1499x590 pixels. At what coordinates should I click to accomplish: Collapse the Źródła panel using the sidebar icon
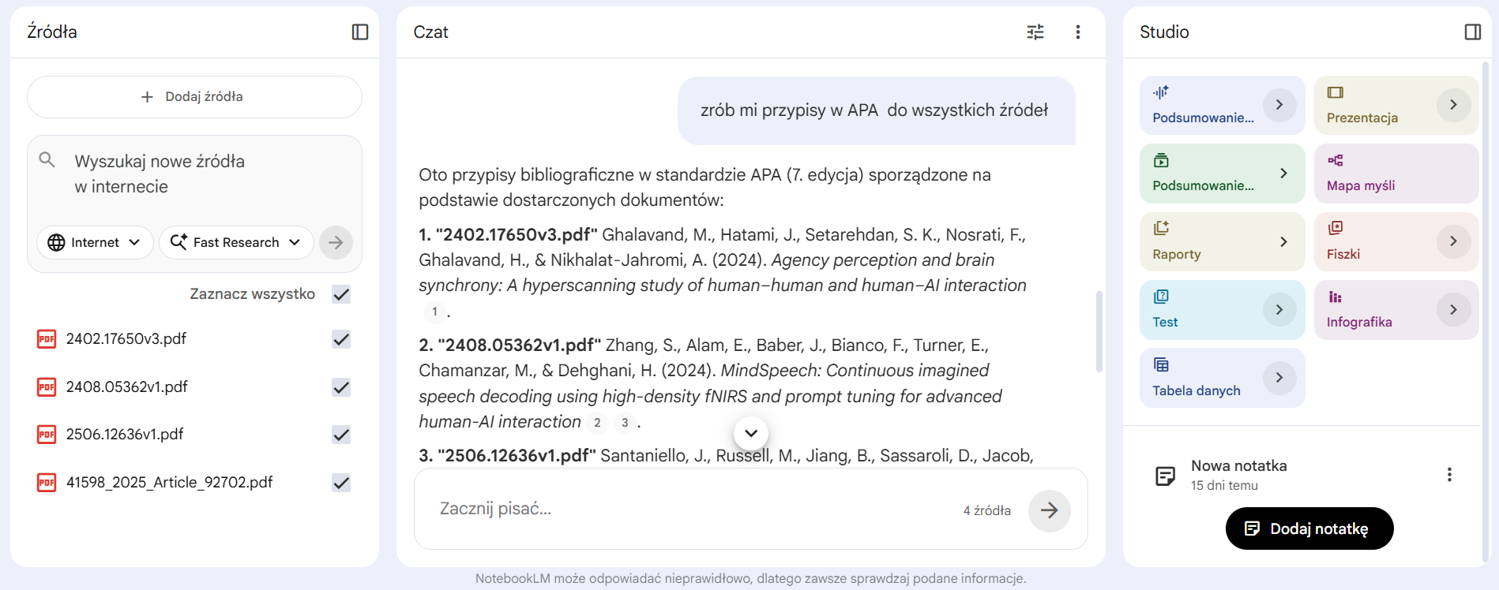pos(360,32)
